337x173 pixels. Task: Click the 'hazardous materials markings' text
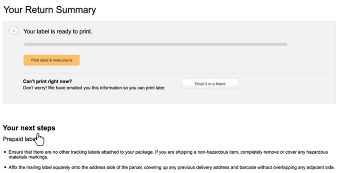click(x=168, y=155)
